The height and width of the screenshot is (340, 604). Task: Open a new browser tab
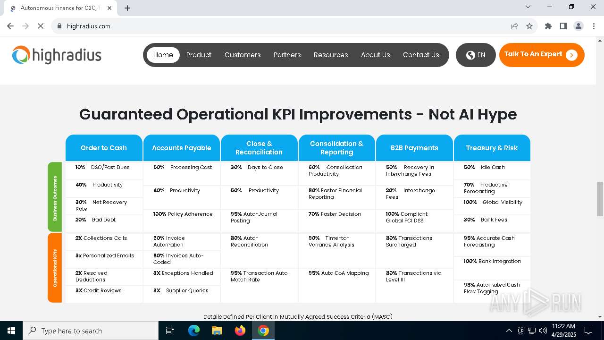point(127,8)
